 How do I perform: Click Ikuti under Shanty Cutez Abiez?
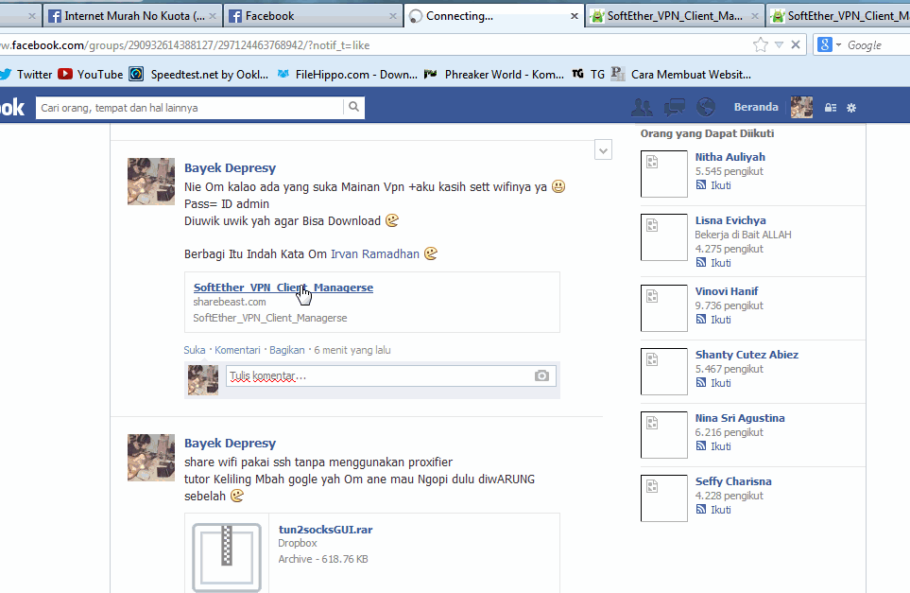[721, 383]
